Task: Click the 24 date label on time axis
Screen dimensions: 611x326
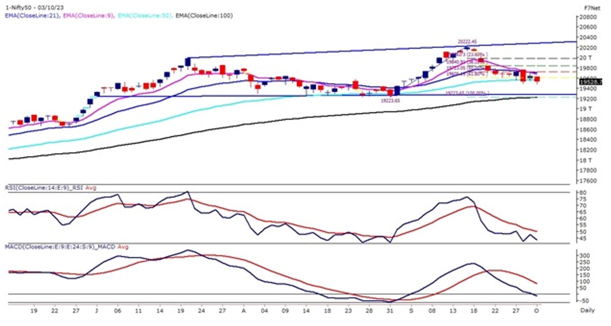Action: click(201, 311)
